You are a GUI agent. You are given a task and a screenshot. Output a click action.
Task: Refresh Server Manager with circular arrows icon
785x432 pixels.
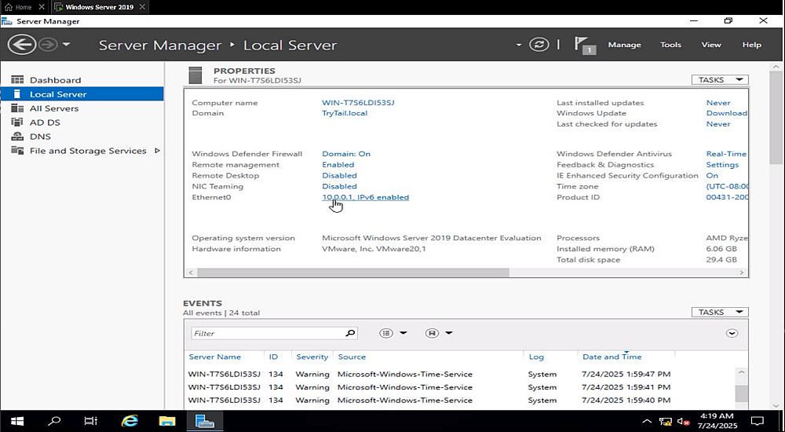tap(539, 45)
